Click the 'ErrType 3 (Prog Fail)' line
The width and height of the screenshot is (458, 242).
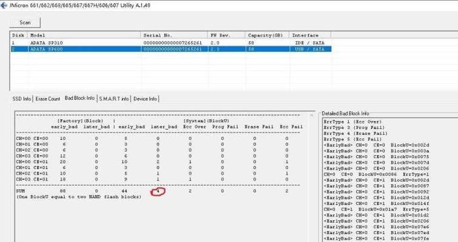tap(354, 128)
